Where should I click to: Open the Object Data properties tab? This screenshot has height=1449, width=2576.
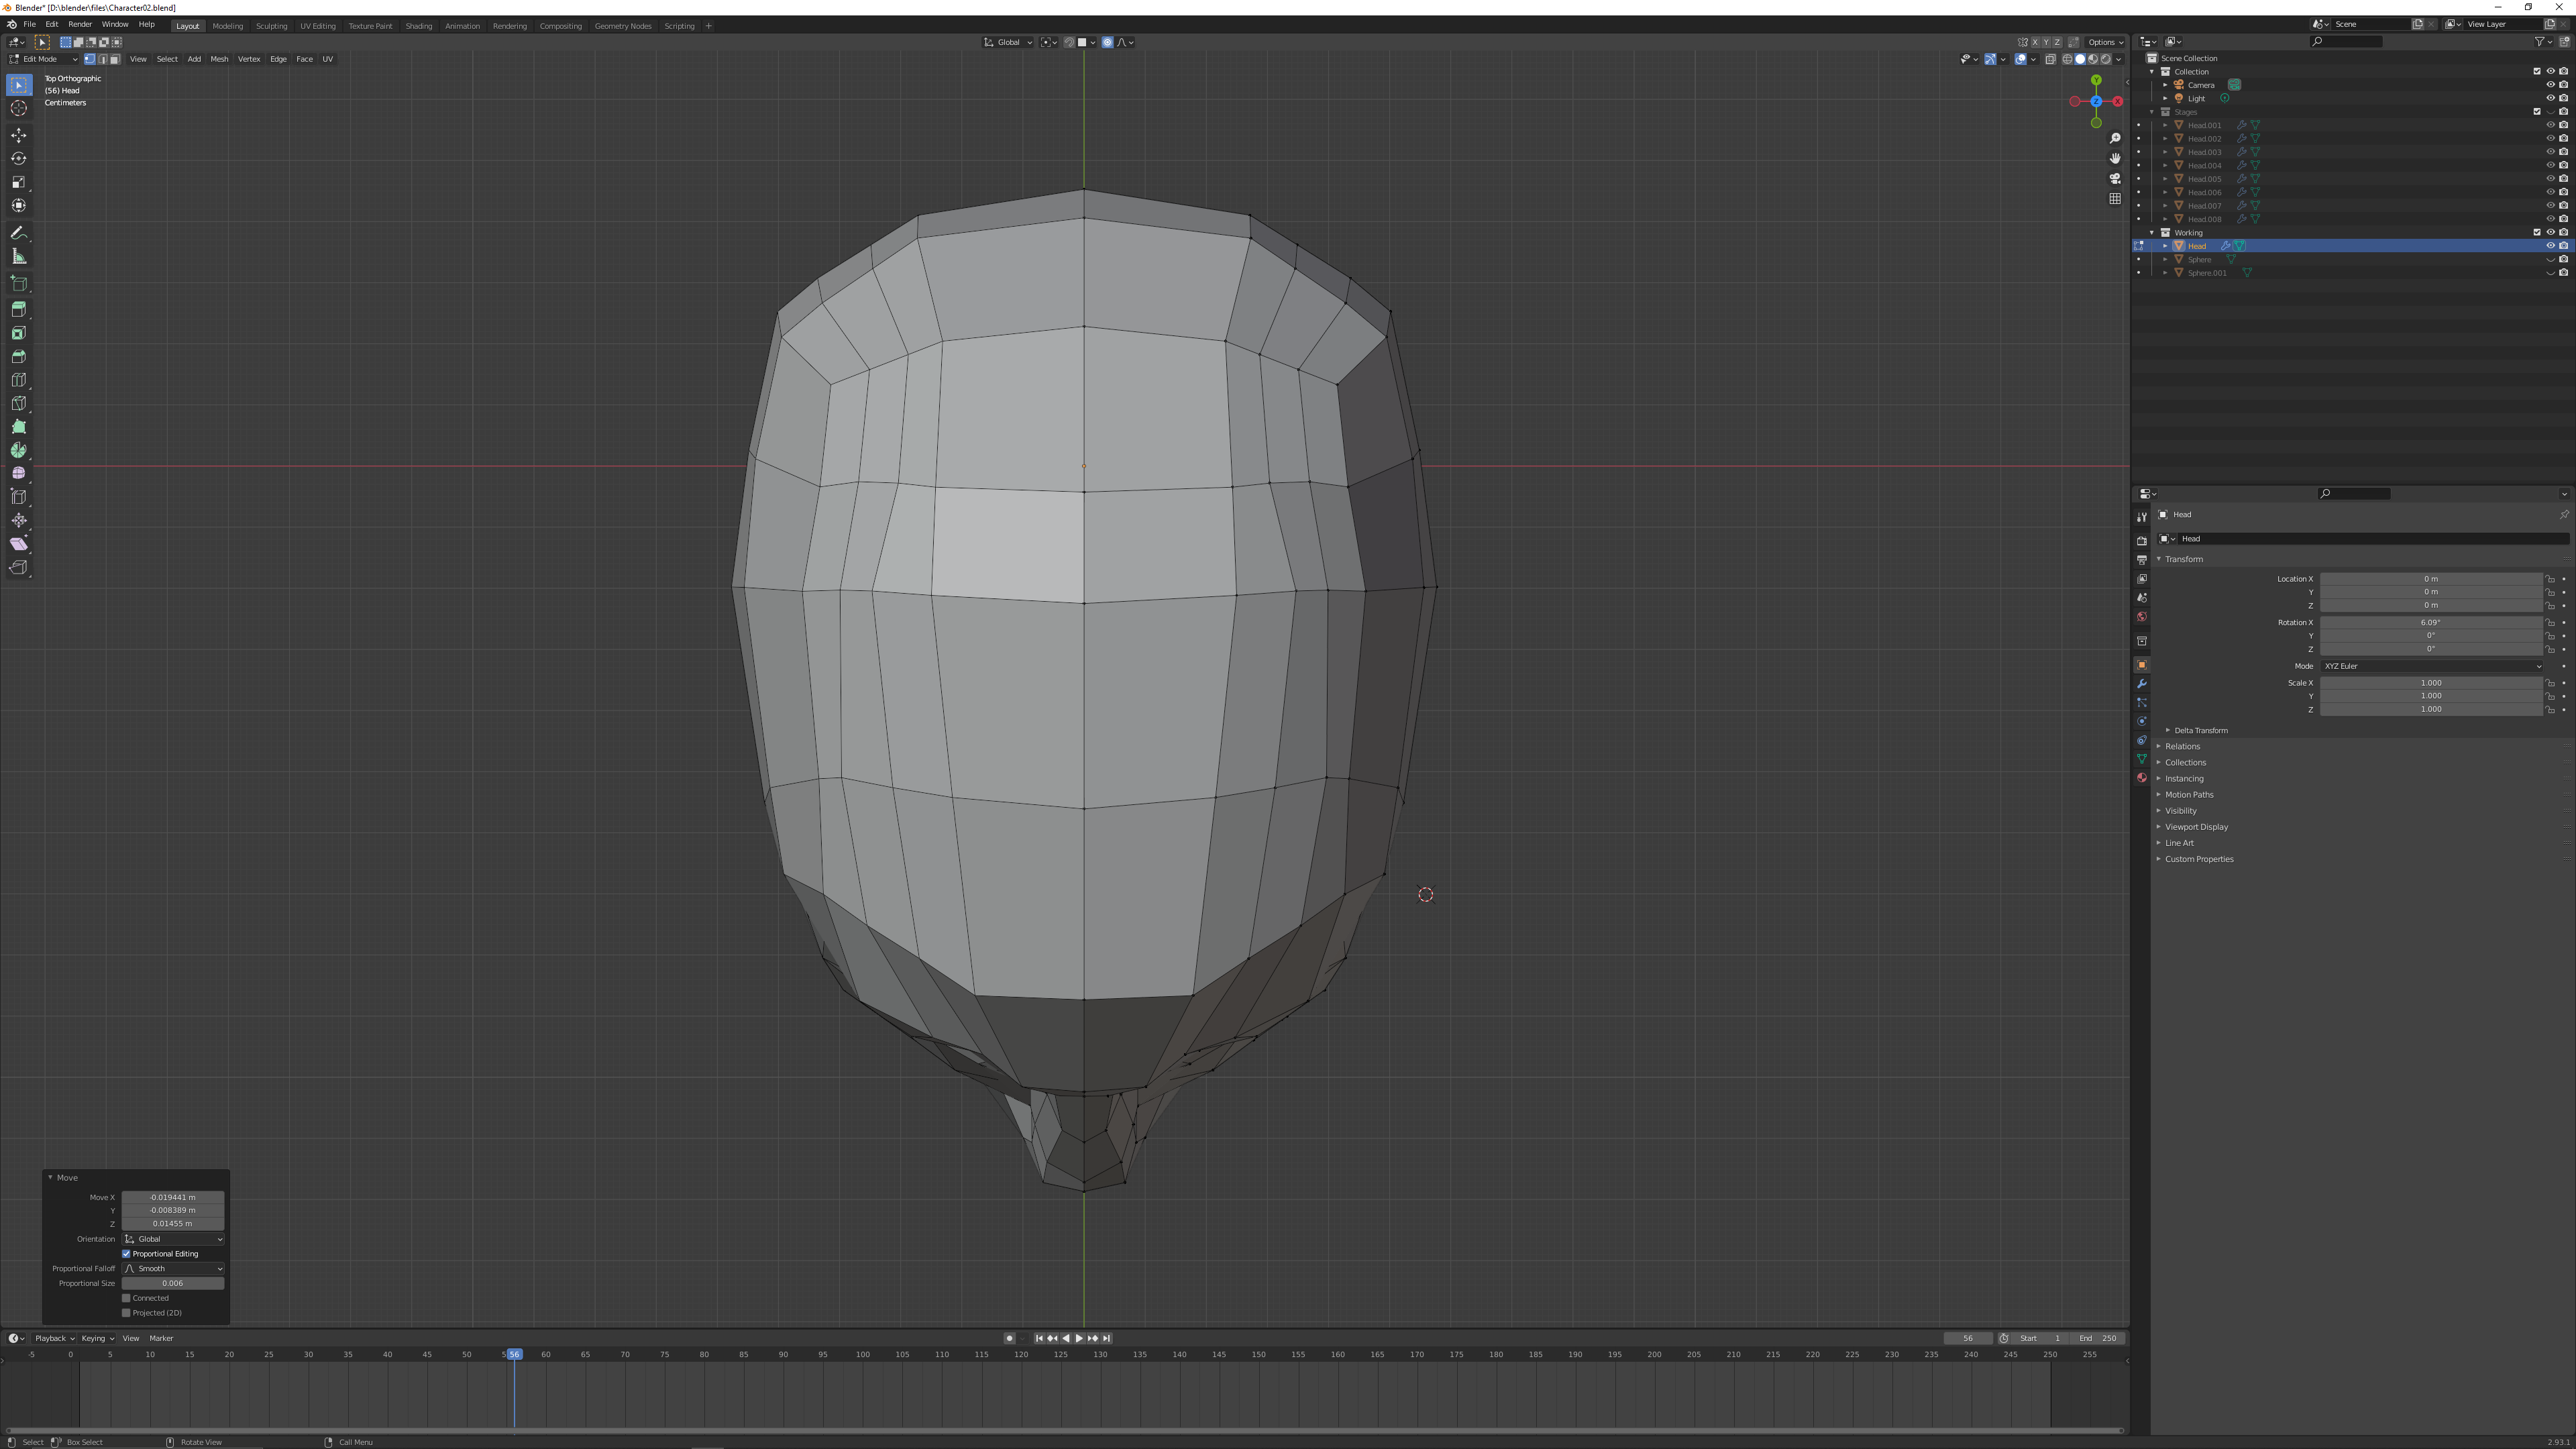[x=2141, y=759]
